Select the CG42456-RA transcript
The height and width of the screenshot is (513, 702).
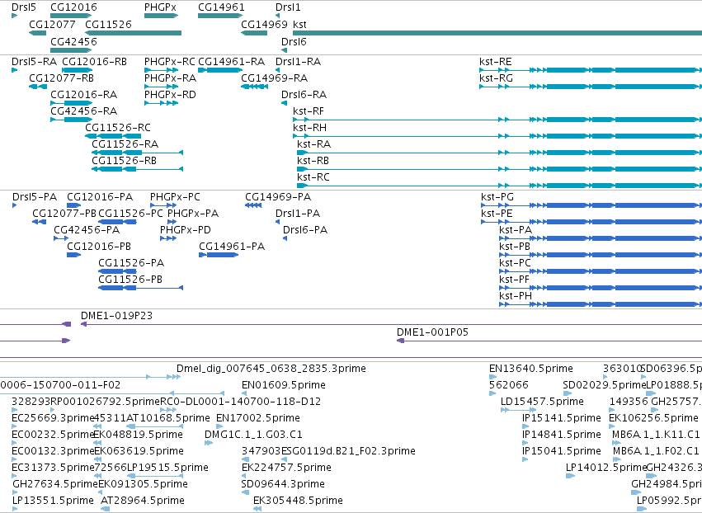click(71, 120)
